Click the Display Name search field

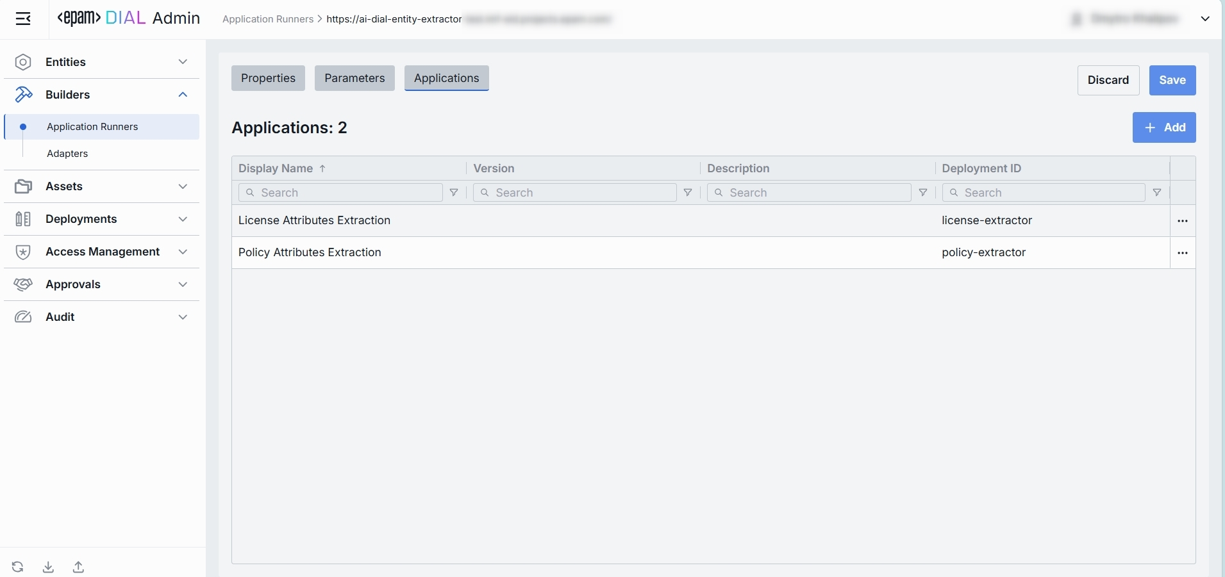(x=340, y=193)
